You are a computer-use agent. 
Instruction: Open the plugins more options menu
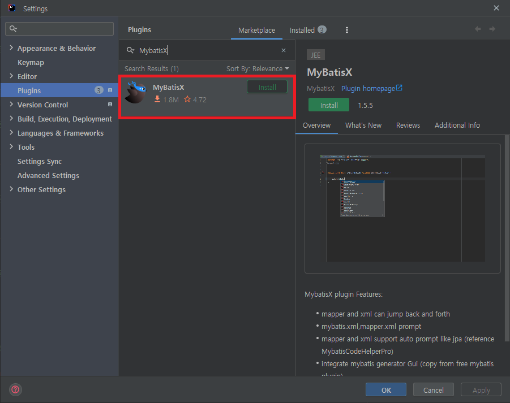point(347,30)
